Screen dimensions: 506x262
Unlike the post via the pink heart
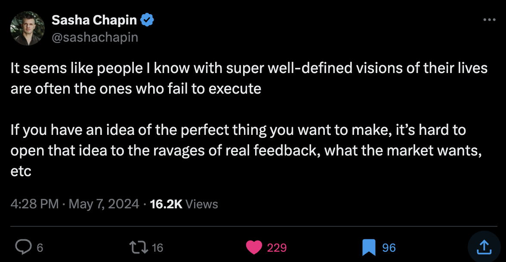(254, 247)
